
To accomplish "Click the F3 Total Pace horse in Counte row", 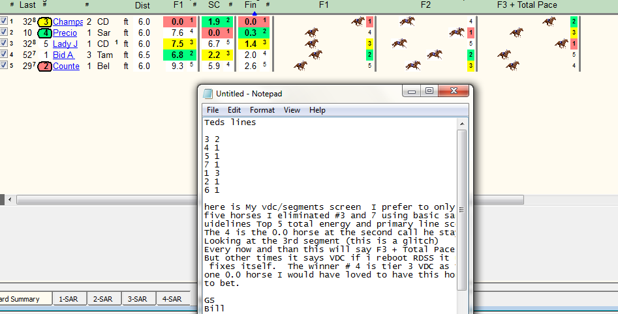I will 512,65.
